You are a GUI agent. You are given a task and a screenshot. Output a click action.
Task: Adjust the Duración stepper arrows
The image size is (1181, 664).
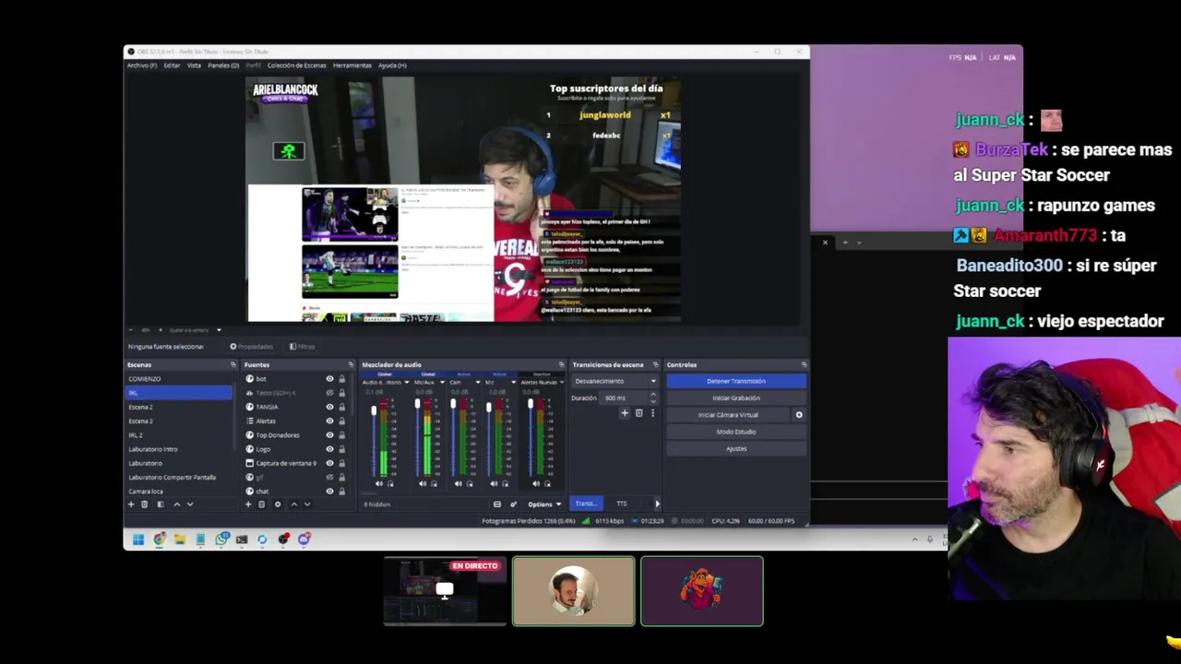(x=653, y=397)
